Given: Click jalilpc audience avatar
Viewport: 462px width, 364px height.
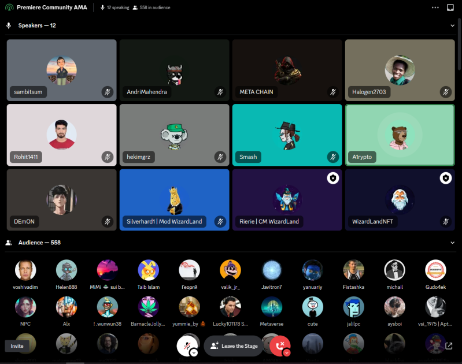Looking at the screenshot, I should point(353,307).
